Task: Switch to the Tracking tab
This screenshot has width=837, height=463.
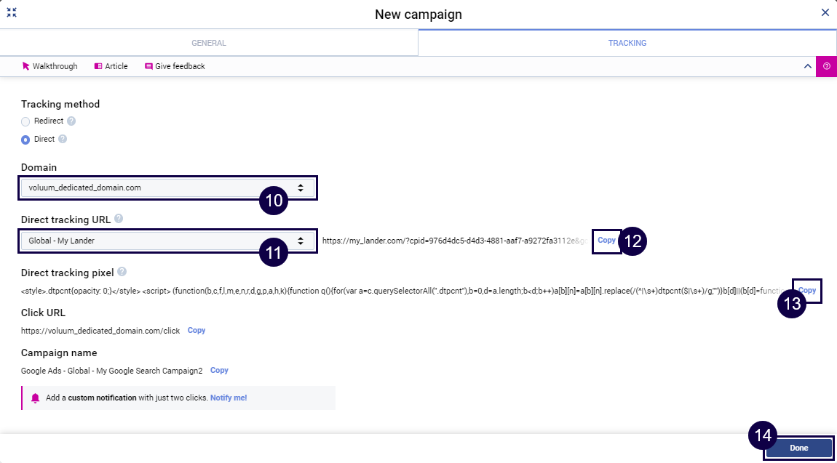Action: [627, 43]
